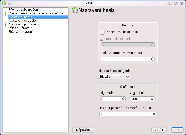Screen dimensions: 186x135
Task: Open Předem určené bezpečnostní konfigurace item
Action: click(37, 13)
